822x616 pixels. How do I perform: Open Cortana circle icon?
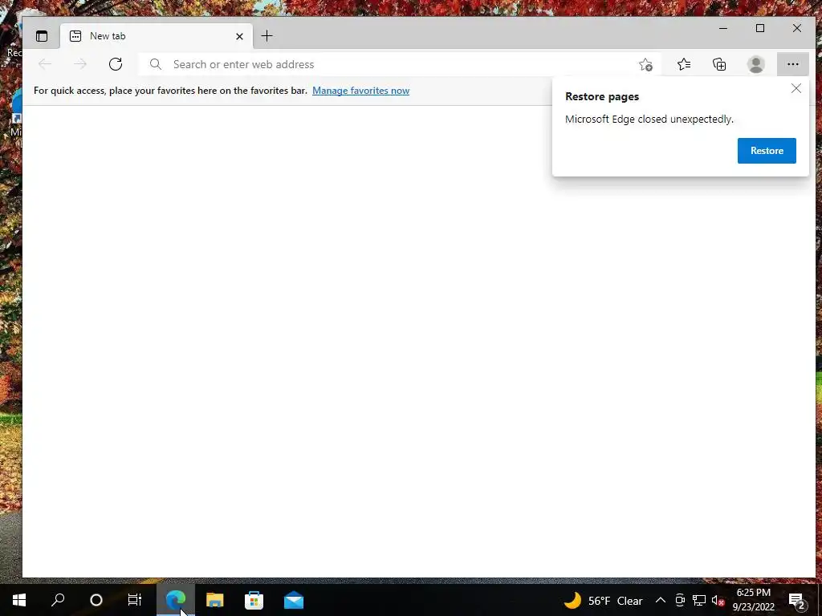tap(96, 600)
